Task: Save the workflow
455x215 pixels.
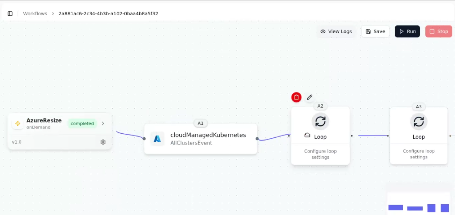Action: tap(375, 31)
